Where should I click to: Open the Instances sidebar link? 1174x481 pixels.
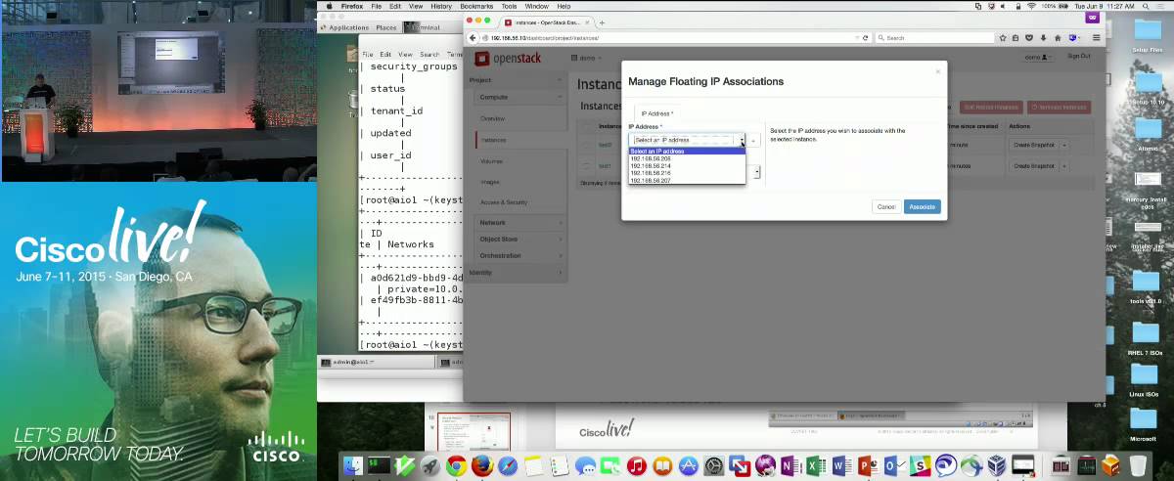click(493, 140)
